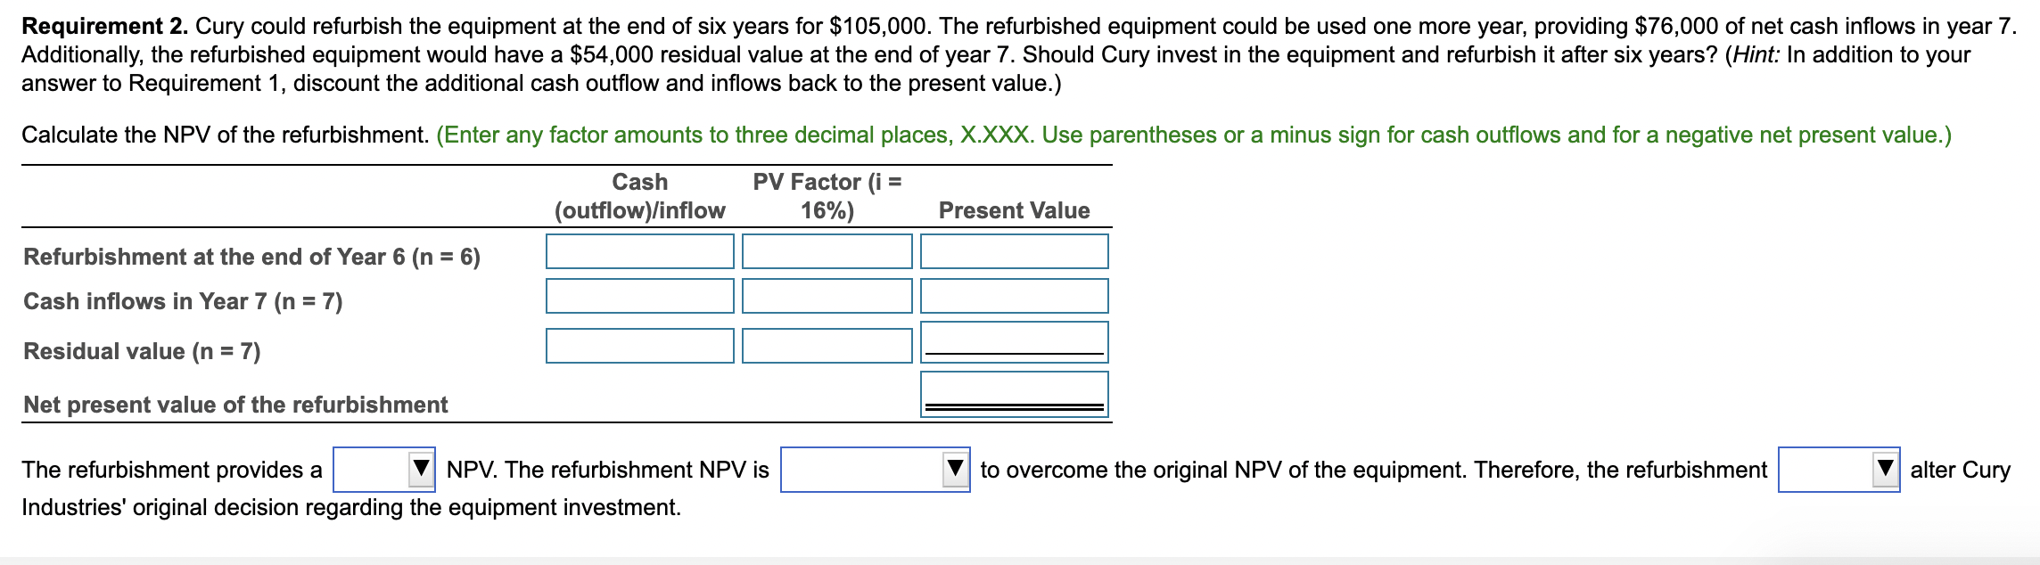Select the Cash inflow field for Year 7
The image size is (2040, 565).
(x=638, y=297)
